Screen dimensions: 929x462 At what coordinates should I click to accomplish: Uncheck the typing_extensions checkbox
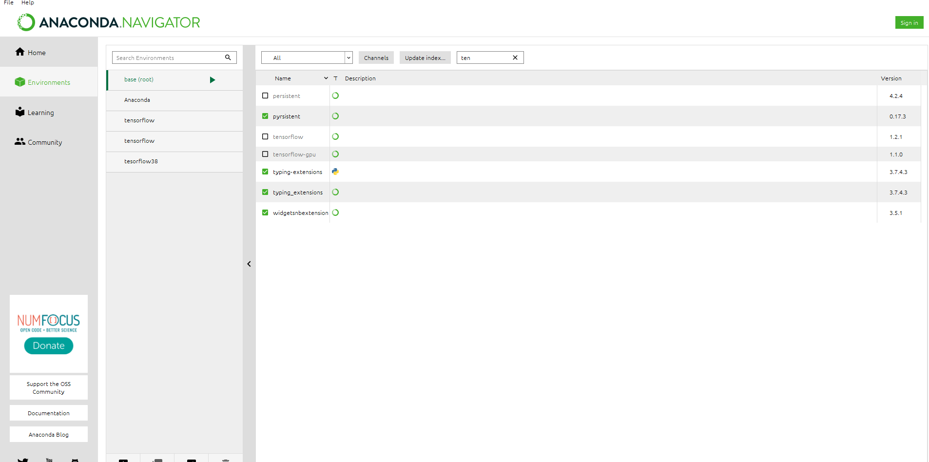coord(265,192)
